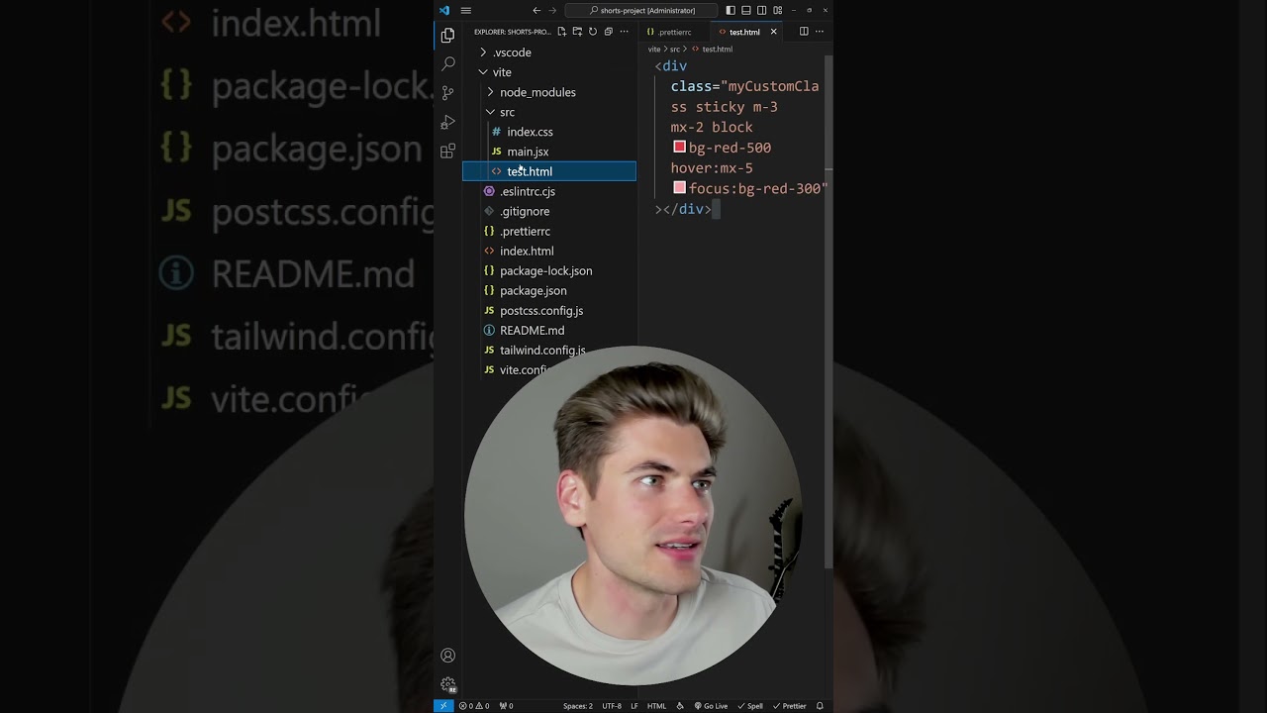Screen dimensions: 1267x713
Task: Open the hamburger application menu
Action: coord(465,10)
